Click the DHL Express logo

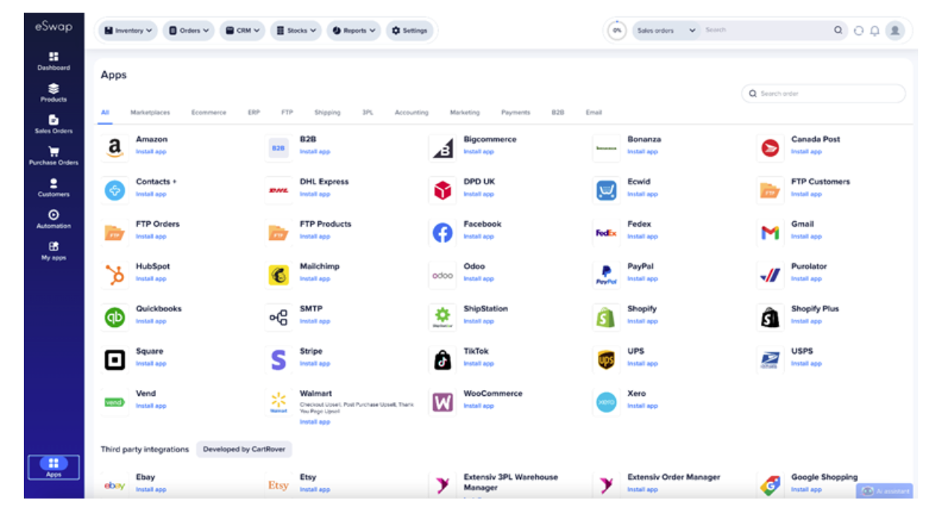click(x=279, y=190)
